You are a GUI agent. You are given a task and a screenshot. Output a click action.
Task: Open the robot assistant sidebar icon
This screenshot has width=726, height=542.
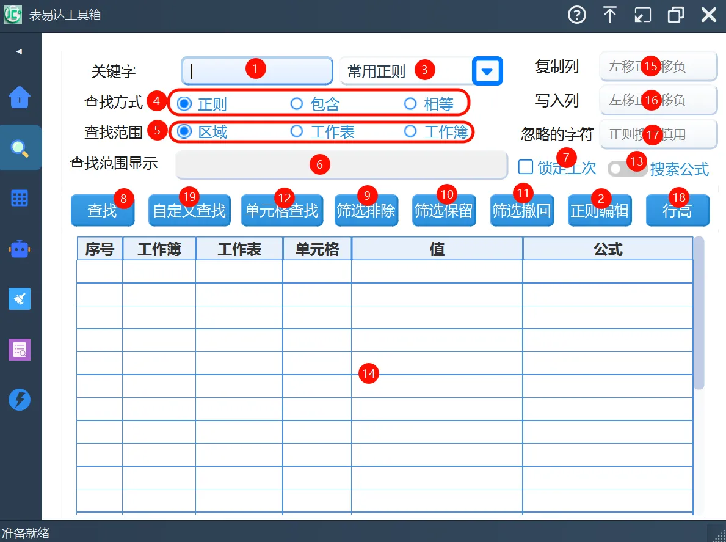click(x=20, y=249)
